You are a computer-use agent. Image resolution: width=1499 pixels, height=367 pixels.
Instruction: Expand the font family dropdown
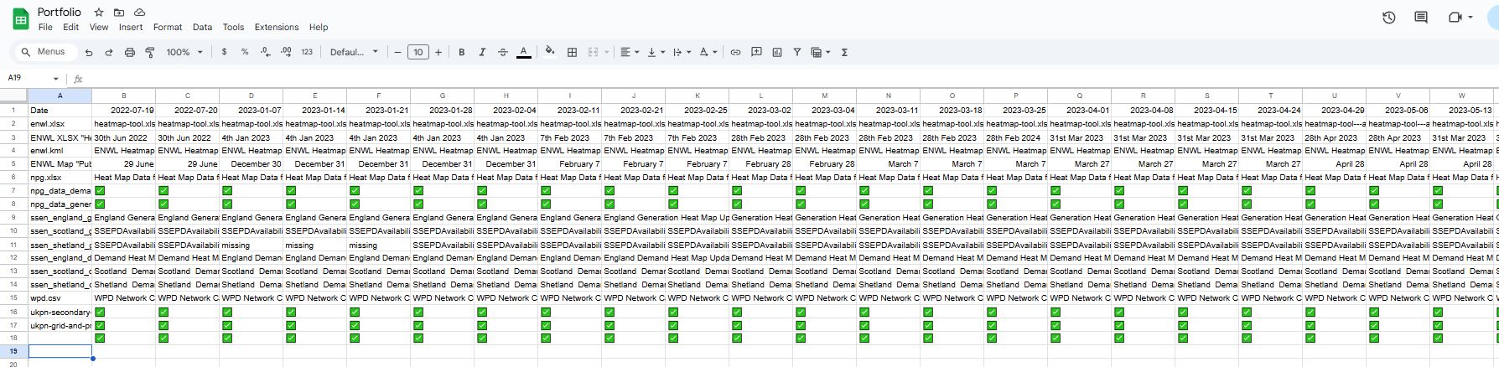pyautogui.click(x=354, y=52)
